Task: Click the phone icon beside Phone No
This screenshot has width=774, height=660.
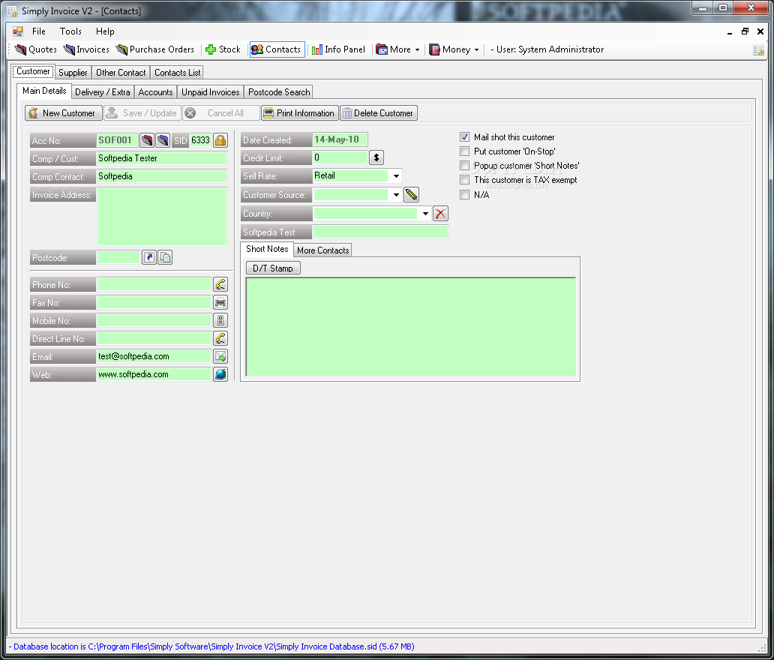Action: click(x=220, y=284)
